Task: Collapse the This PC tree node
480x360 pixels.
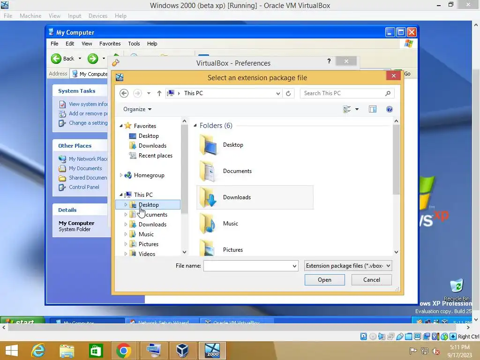Action: (121, 195)
